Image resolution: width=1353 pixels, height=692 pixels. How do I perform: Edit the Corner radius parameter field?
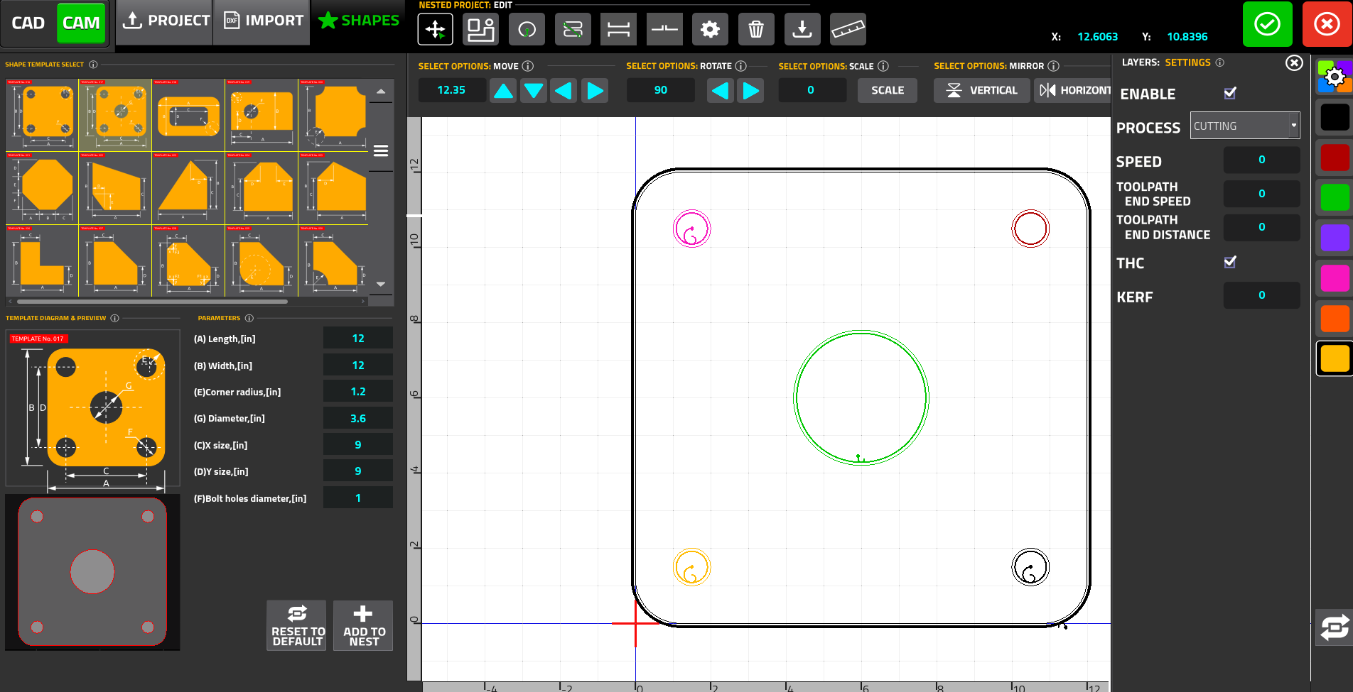click(x=357, y=391)
